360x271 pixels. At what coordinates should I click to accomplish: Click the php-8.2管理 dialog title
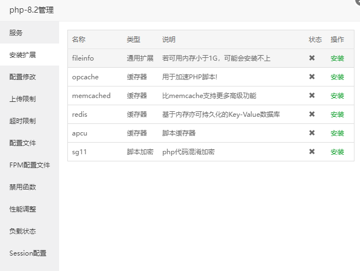31,10
